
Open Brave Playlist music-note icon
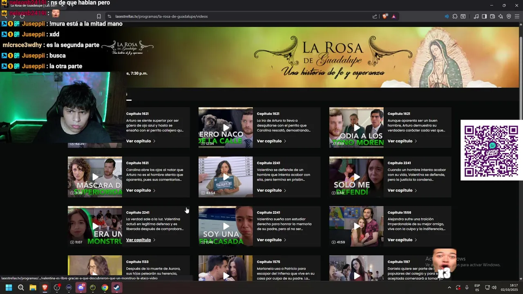[476, 16]
